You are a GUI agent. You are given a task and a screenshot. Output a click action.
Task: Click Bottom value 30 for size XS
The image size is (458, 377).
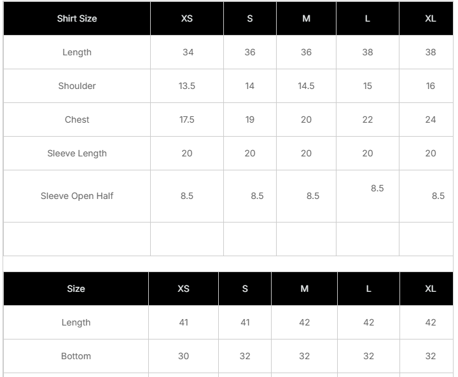pyautogui.click(x=183, y=356)
